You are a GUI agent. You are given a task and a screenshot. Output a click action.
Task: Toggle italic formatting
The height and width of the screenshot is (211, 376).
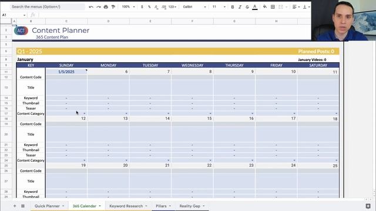point(240,7)
